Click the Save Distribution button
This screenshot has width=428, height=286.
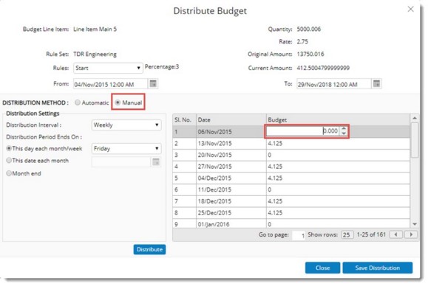coord(378,268)
